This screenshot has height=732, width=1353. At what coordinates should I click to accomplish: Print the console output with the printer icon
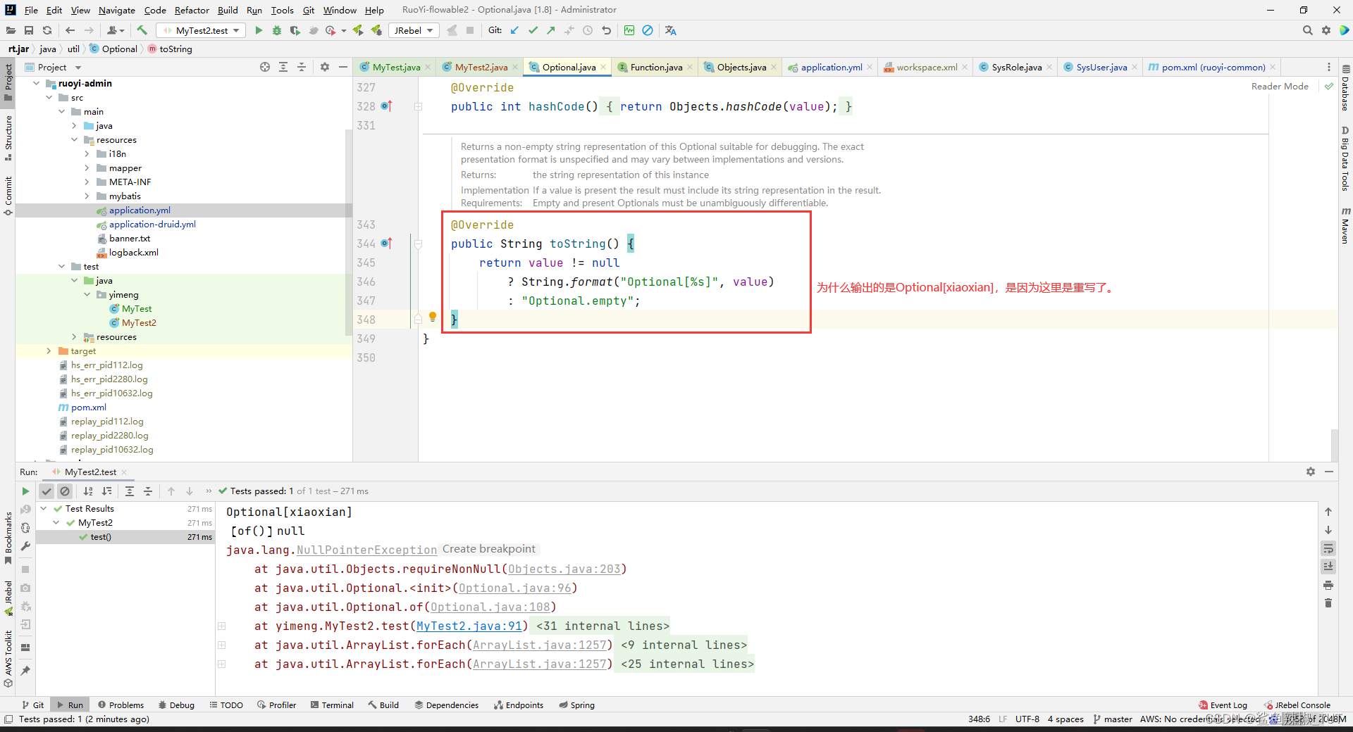coord(1328,585)
